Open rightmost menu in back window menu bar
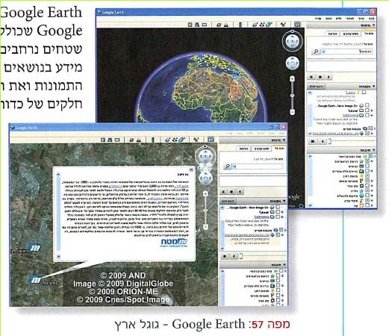389x336 pixels. pyautogui.click(x=371, y=19)
